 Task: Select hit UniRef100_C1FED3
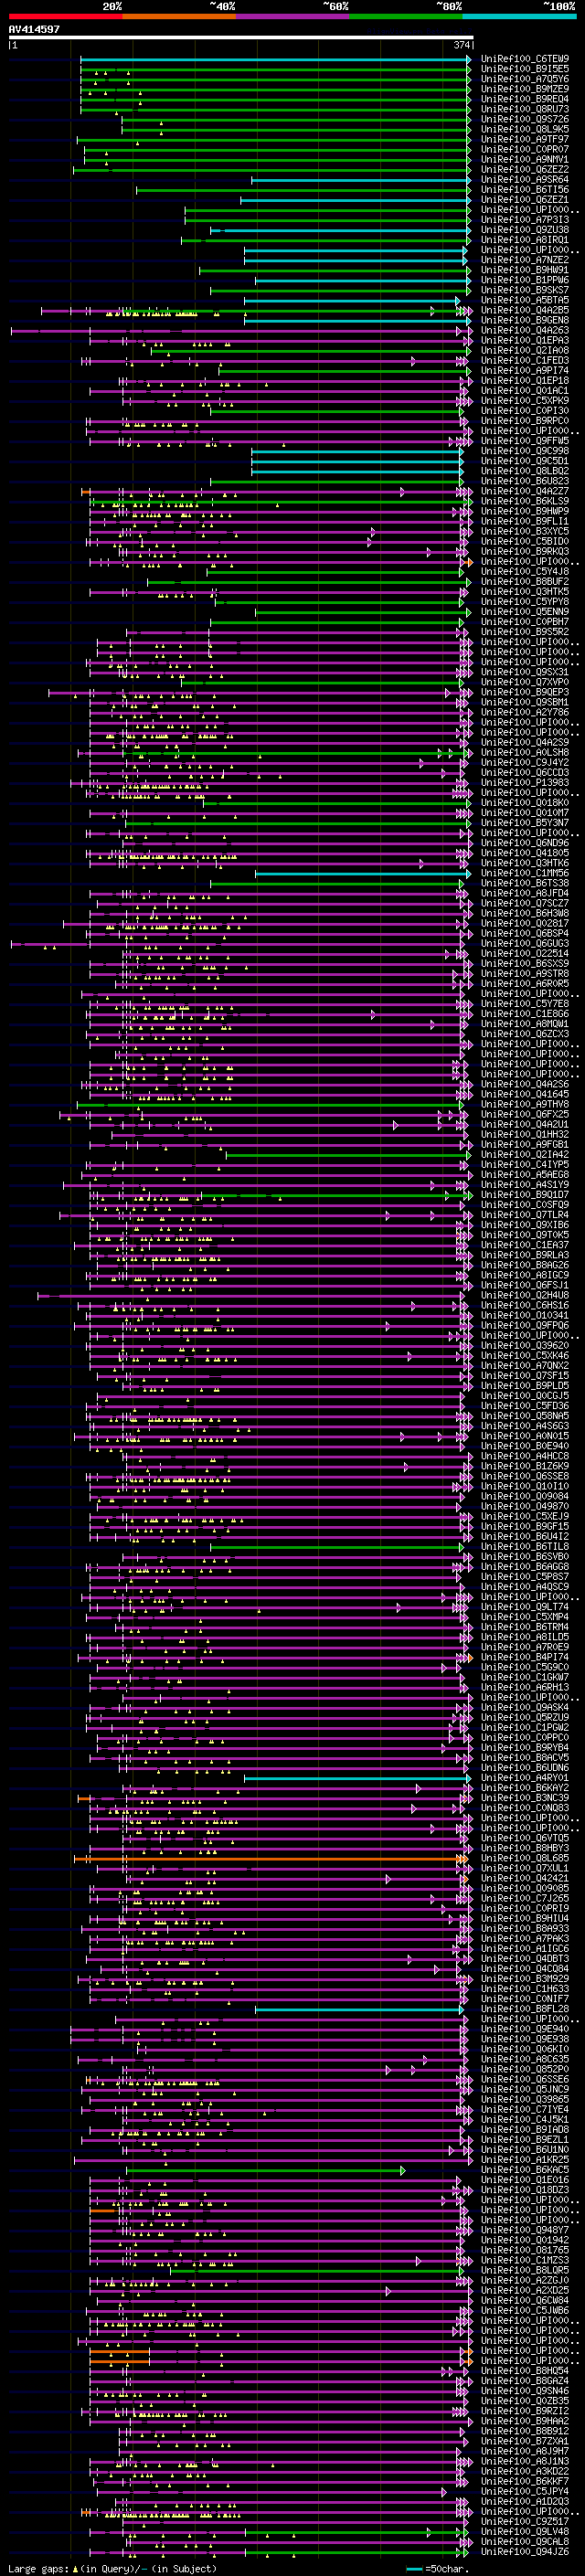tap(525, 360)
